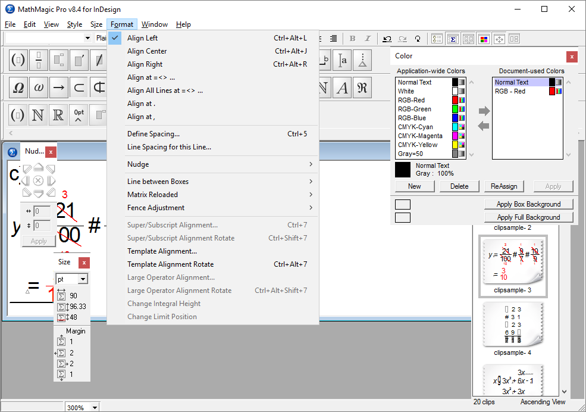The width and height of the screenshot is (586, 412).
Task: Close the Color panel
Action: pyautogui.click(x=572, y=57)
